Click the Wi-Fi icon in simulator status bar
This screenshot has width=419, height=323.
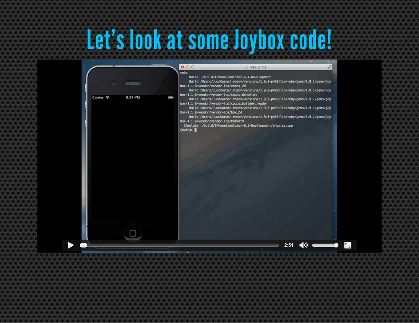(x=108, y=97)
